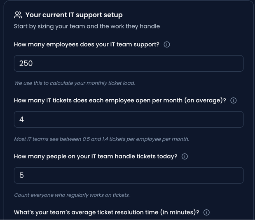Click the value 250 in the employees box
The image size is (255, 220).
[x=26, y=63]
